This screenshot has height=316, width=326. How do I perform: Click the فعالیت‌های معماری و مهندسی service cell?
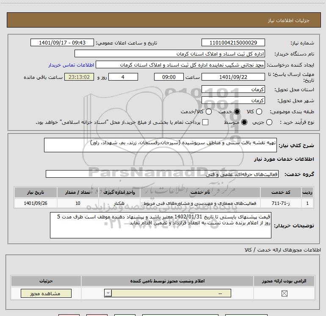pyautogui.click(x=200, y=203)
